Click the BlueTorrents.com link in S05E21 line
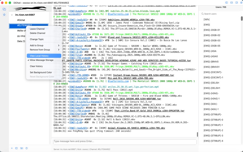Image resolution: width=243 pixels, height=152 pixels. point(118,81)
